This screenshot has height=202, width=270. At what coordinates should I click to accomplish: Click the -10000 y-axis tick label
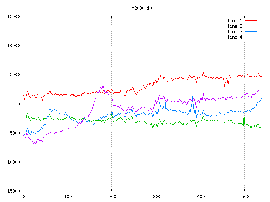(12, 162)
